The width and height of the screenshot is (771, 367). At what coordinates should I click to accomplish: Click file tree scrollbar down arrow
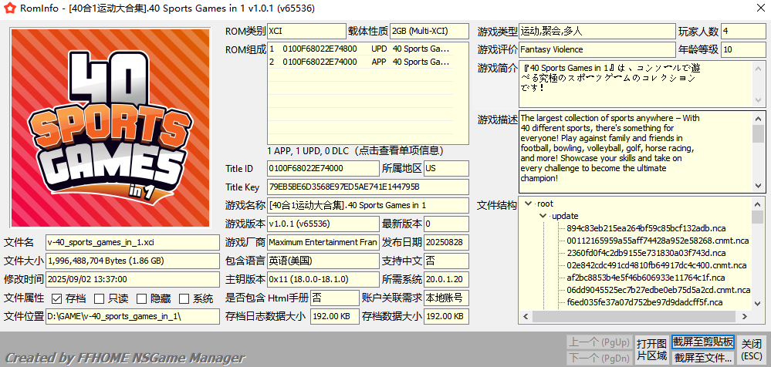tap(758, 305)
